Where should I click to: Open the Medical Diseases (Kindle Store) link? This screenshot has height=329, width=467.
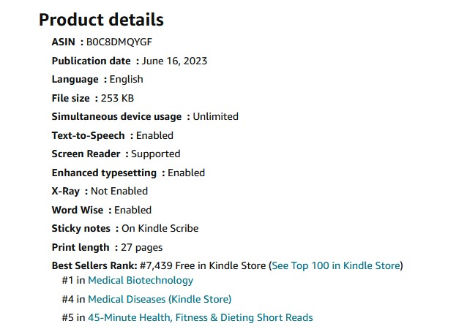(160, 299)
